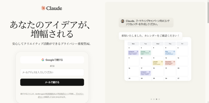Viewport: 209px width, 103px height.
Task: Select the second carousel dot indicator
Action: (154, 99)
